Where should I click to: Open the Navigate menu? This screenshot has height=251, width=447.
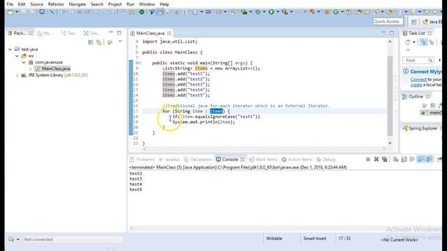78,4
